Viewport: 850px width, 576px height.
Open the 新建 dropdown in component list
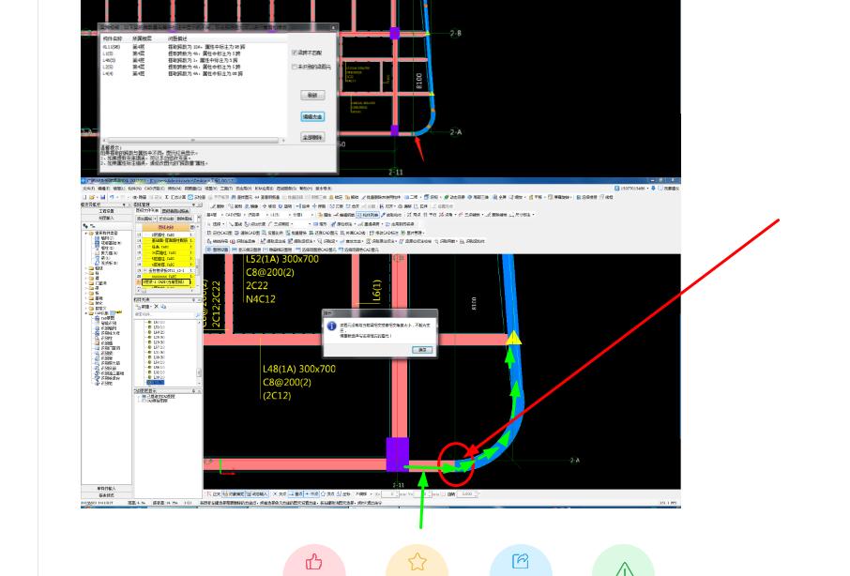[144, 307]
